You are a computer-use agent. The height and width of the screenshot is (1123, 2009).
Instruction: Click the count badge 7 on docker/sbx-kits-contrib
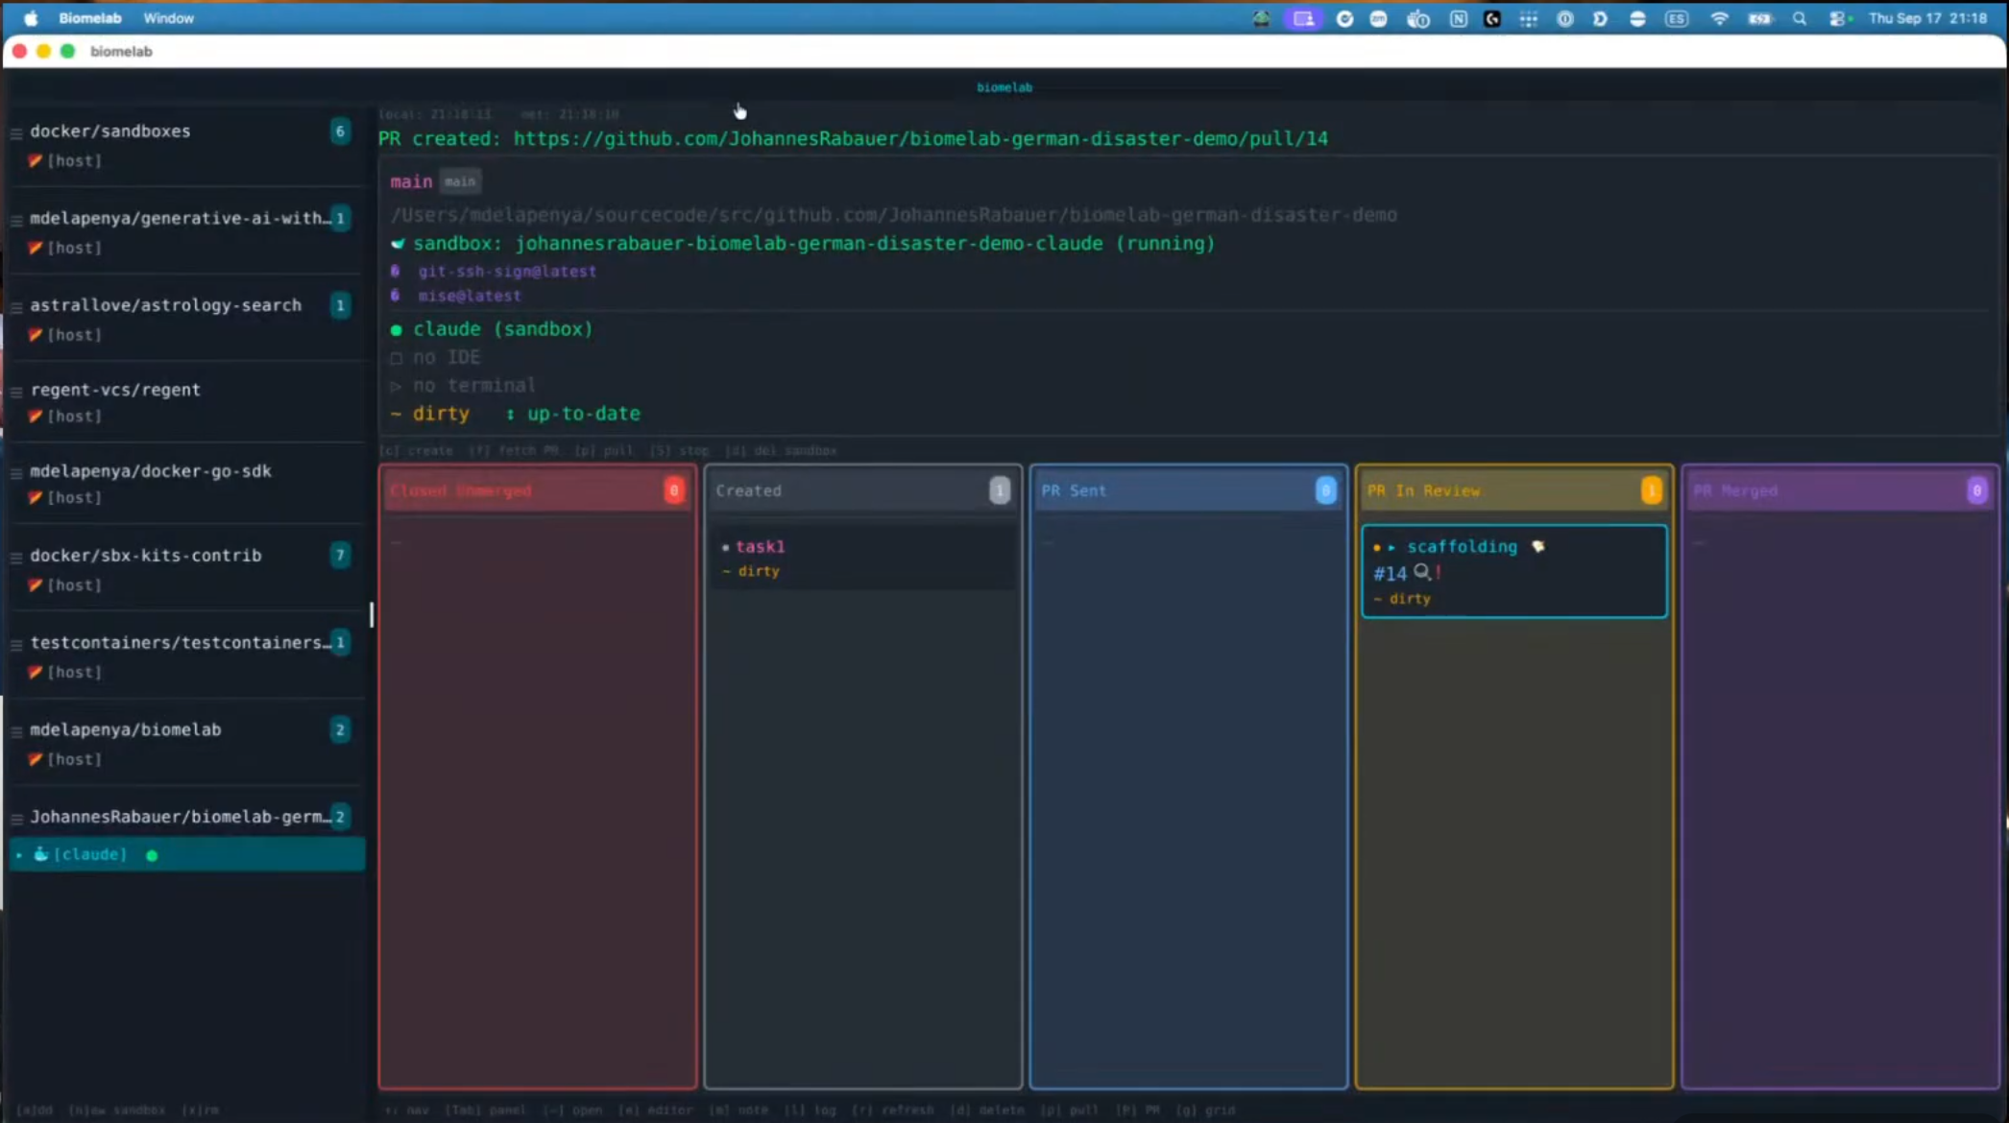[340, 555]
